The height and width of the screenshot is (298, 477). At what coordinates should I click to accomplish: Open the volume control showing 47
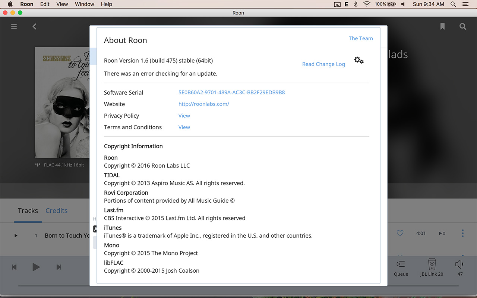(459, 268)
